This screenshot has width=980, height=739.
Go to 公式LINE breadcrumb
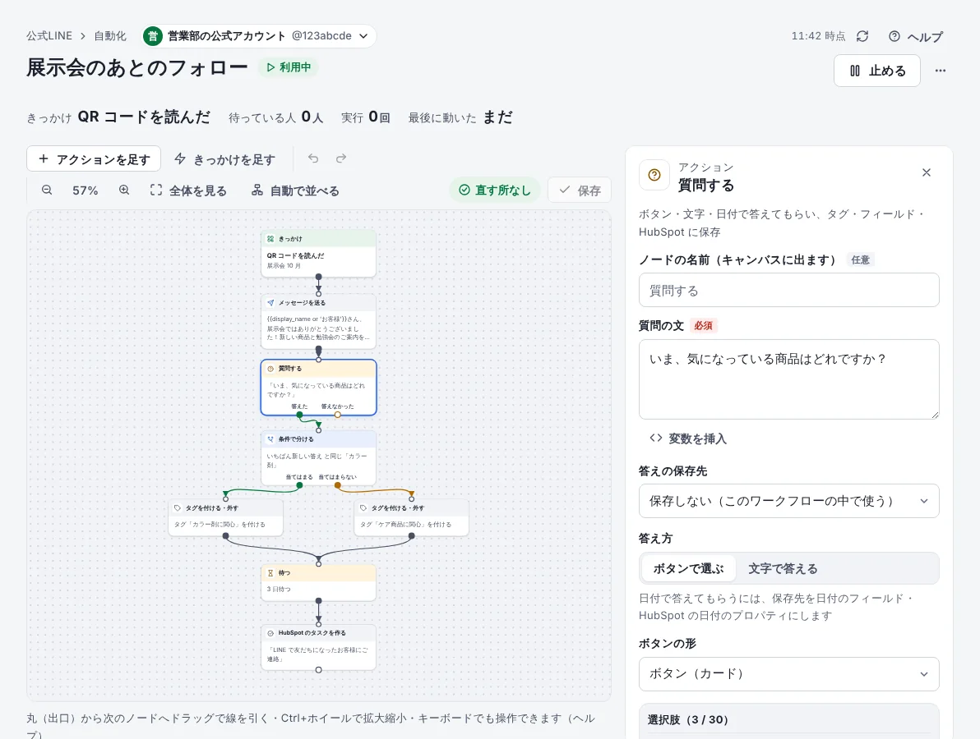point(49,36)
